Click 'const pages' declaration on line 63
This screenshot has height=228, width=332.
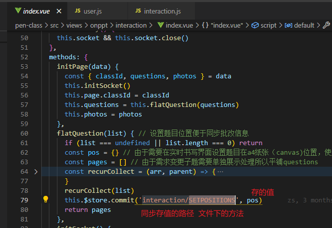pos(86,162)
